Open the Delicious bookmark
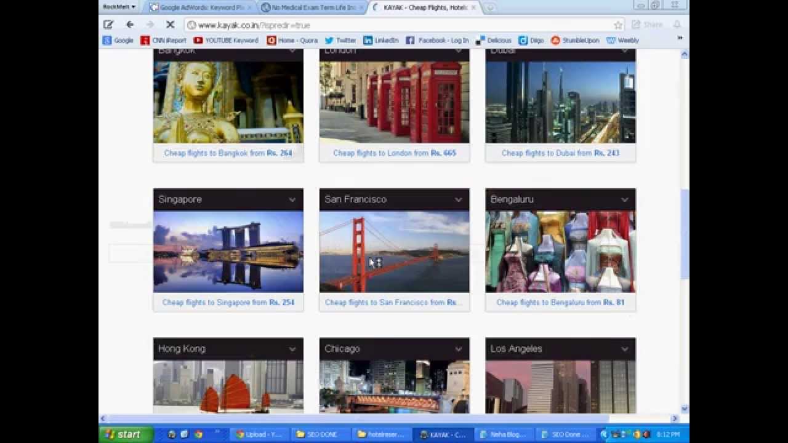788x443 pixels. tap(494, 40)
